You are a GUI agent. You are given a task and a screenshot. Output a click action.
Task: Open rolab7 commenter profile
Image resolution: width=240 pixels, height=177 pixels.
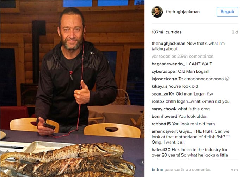click(158, 101)
